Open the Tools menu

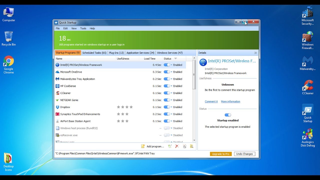pyautogui.click(x=83, y=28)
